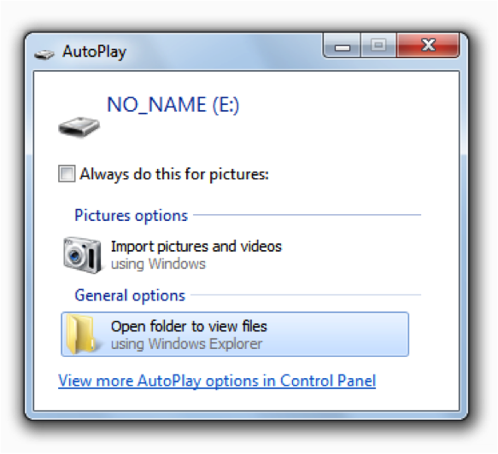The height and width of the screenshot is (454, 498).
Task: Click the 'using Windows Explorer' subtitle text
Action: tap(186, 344)
